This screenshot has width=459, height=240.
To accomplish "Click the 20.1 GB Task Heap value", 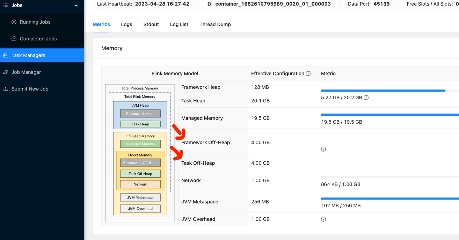I will pyautogui.click(x=261, y=101).
